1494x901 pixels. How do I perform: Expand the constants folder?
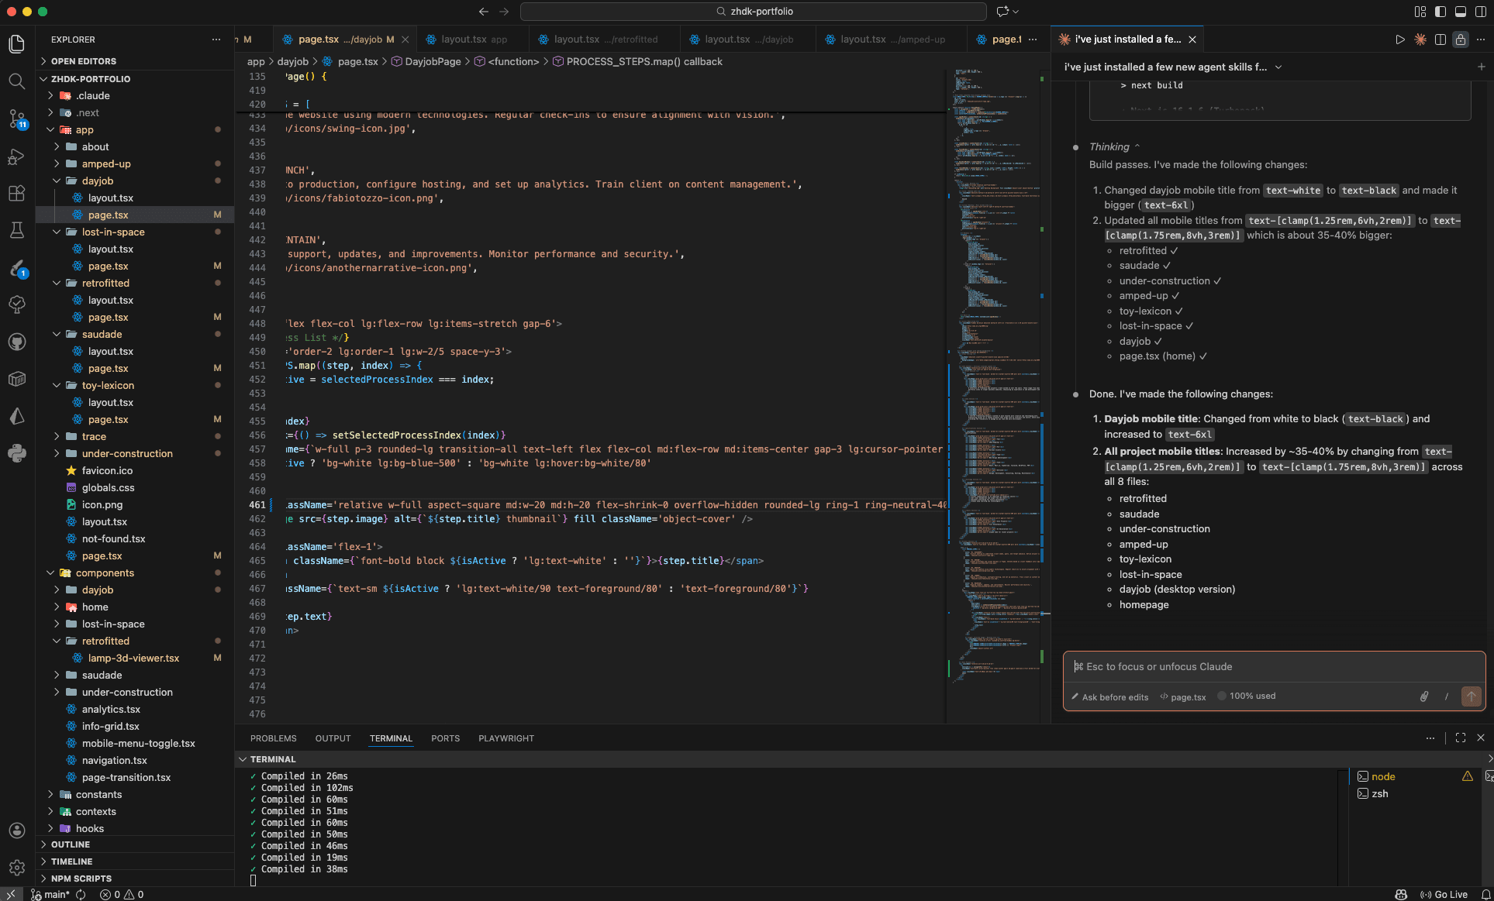point(98,795)
